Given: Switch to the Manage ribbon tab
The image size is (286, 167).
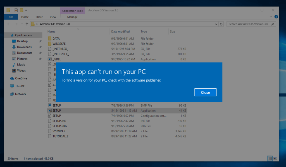Looking at the screenshot, I should point(72,17).
